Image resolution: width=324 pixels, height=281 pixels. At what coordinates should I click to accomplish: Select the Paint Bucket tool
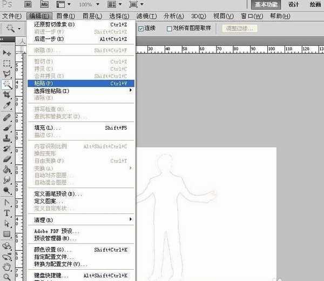6,170
